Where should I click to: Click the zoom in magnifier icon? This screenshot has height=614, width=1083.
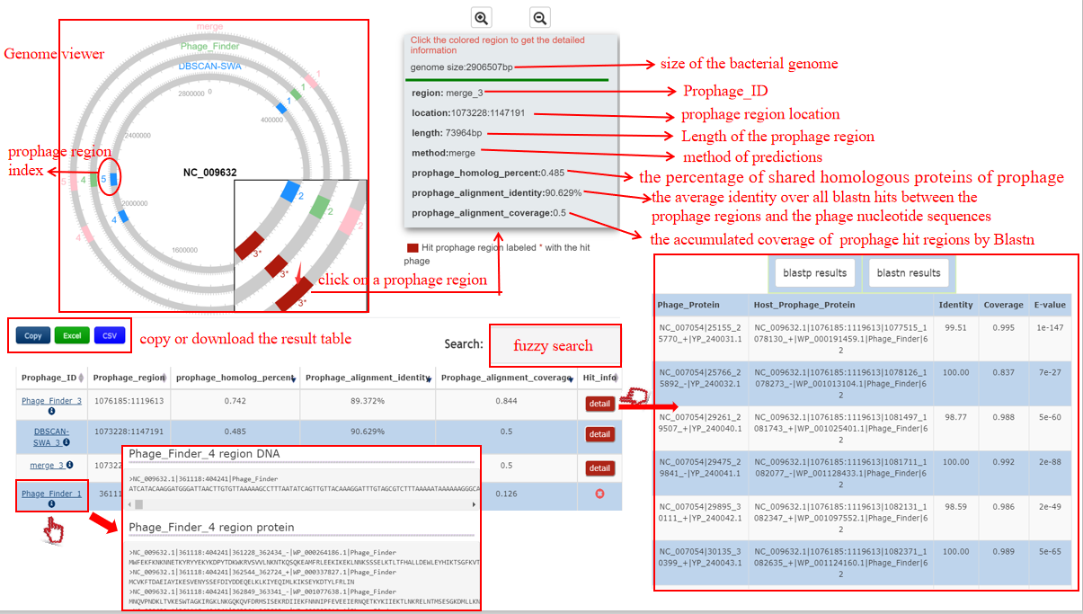[482, 17]
